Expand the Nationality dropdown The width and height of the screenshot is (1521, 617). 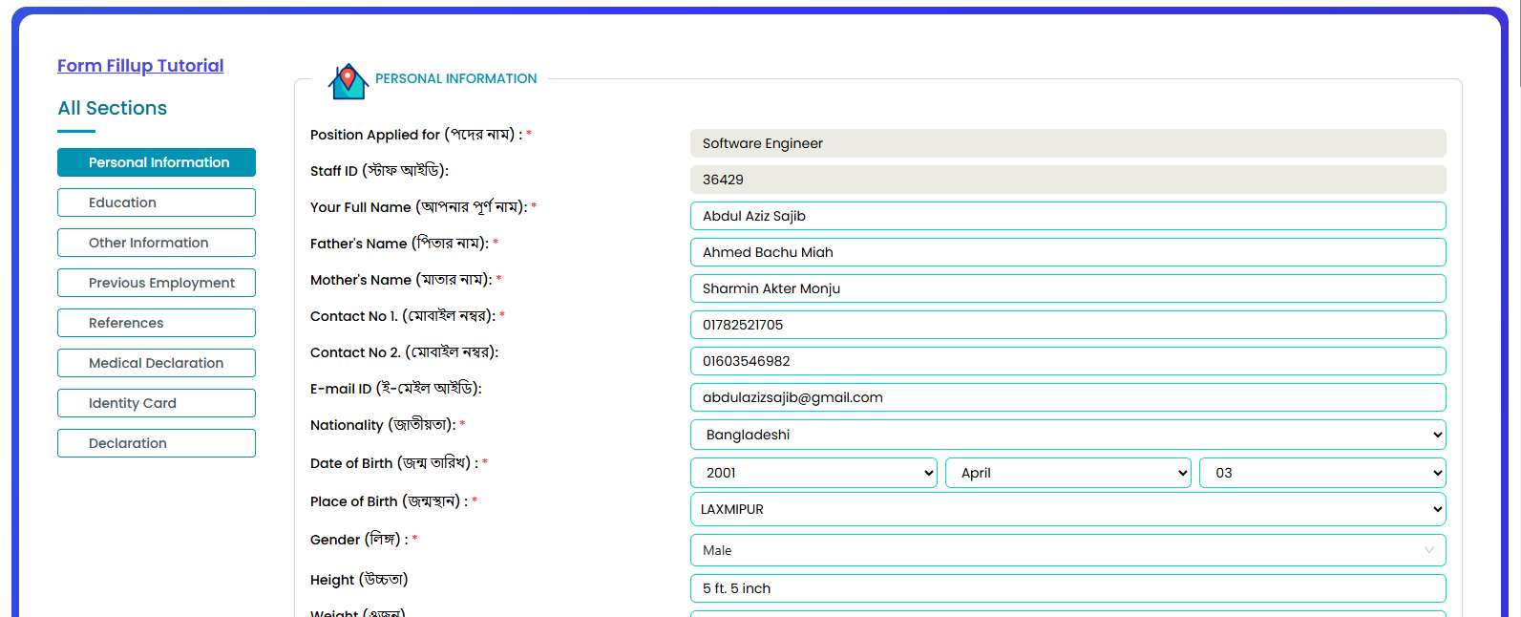(x=1067, y=435)
